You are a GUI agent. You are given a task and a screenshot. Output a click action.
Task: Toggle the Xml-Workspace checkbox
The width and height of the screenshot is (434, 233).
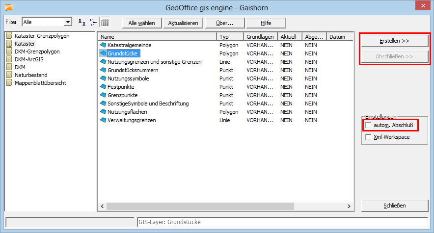pos(368,137)
